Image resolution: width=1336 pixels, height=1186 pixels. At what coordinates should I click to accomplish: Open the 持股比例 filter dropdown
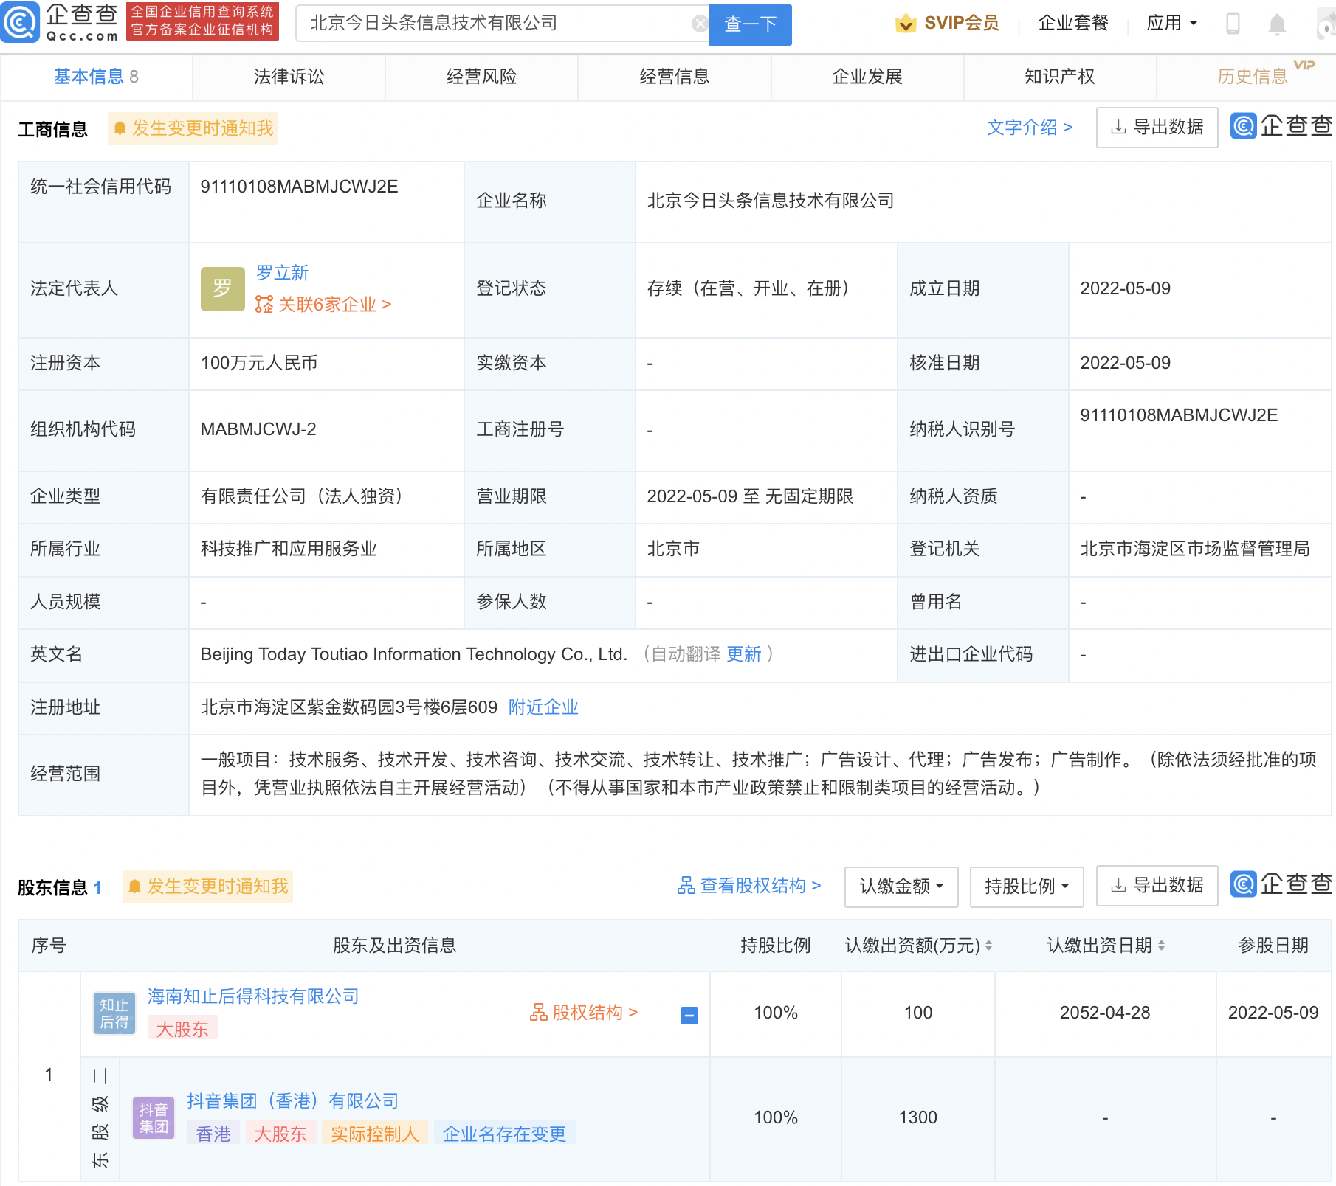click(1026, 887)
